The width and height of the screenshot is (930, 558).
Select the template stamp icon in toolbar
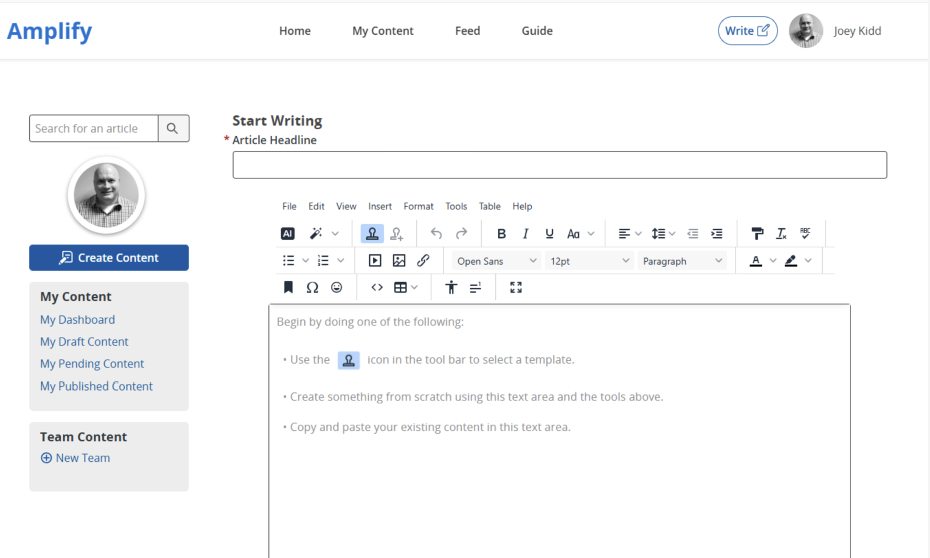(372, 234)
